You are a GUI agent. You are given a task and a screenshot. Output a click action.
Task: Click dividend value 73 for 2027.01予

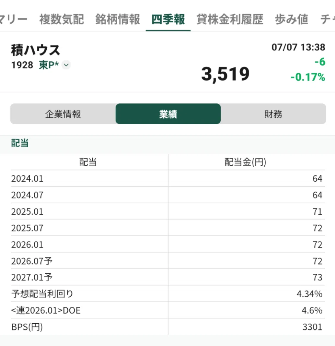(318, 277)
